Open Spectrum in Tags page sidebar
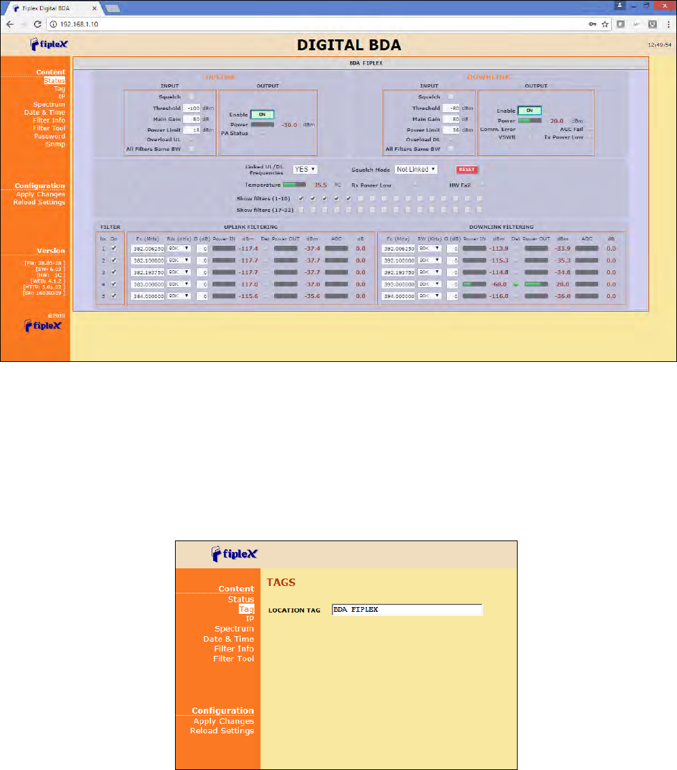 coord(234,629)
